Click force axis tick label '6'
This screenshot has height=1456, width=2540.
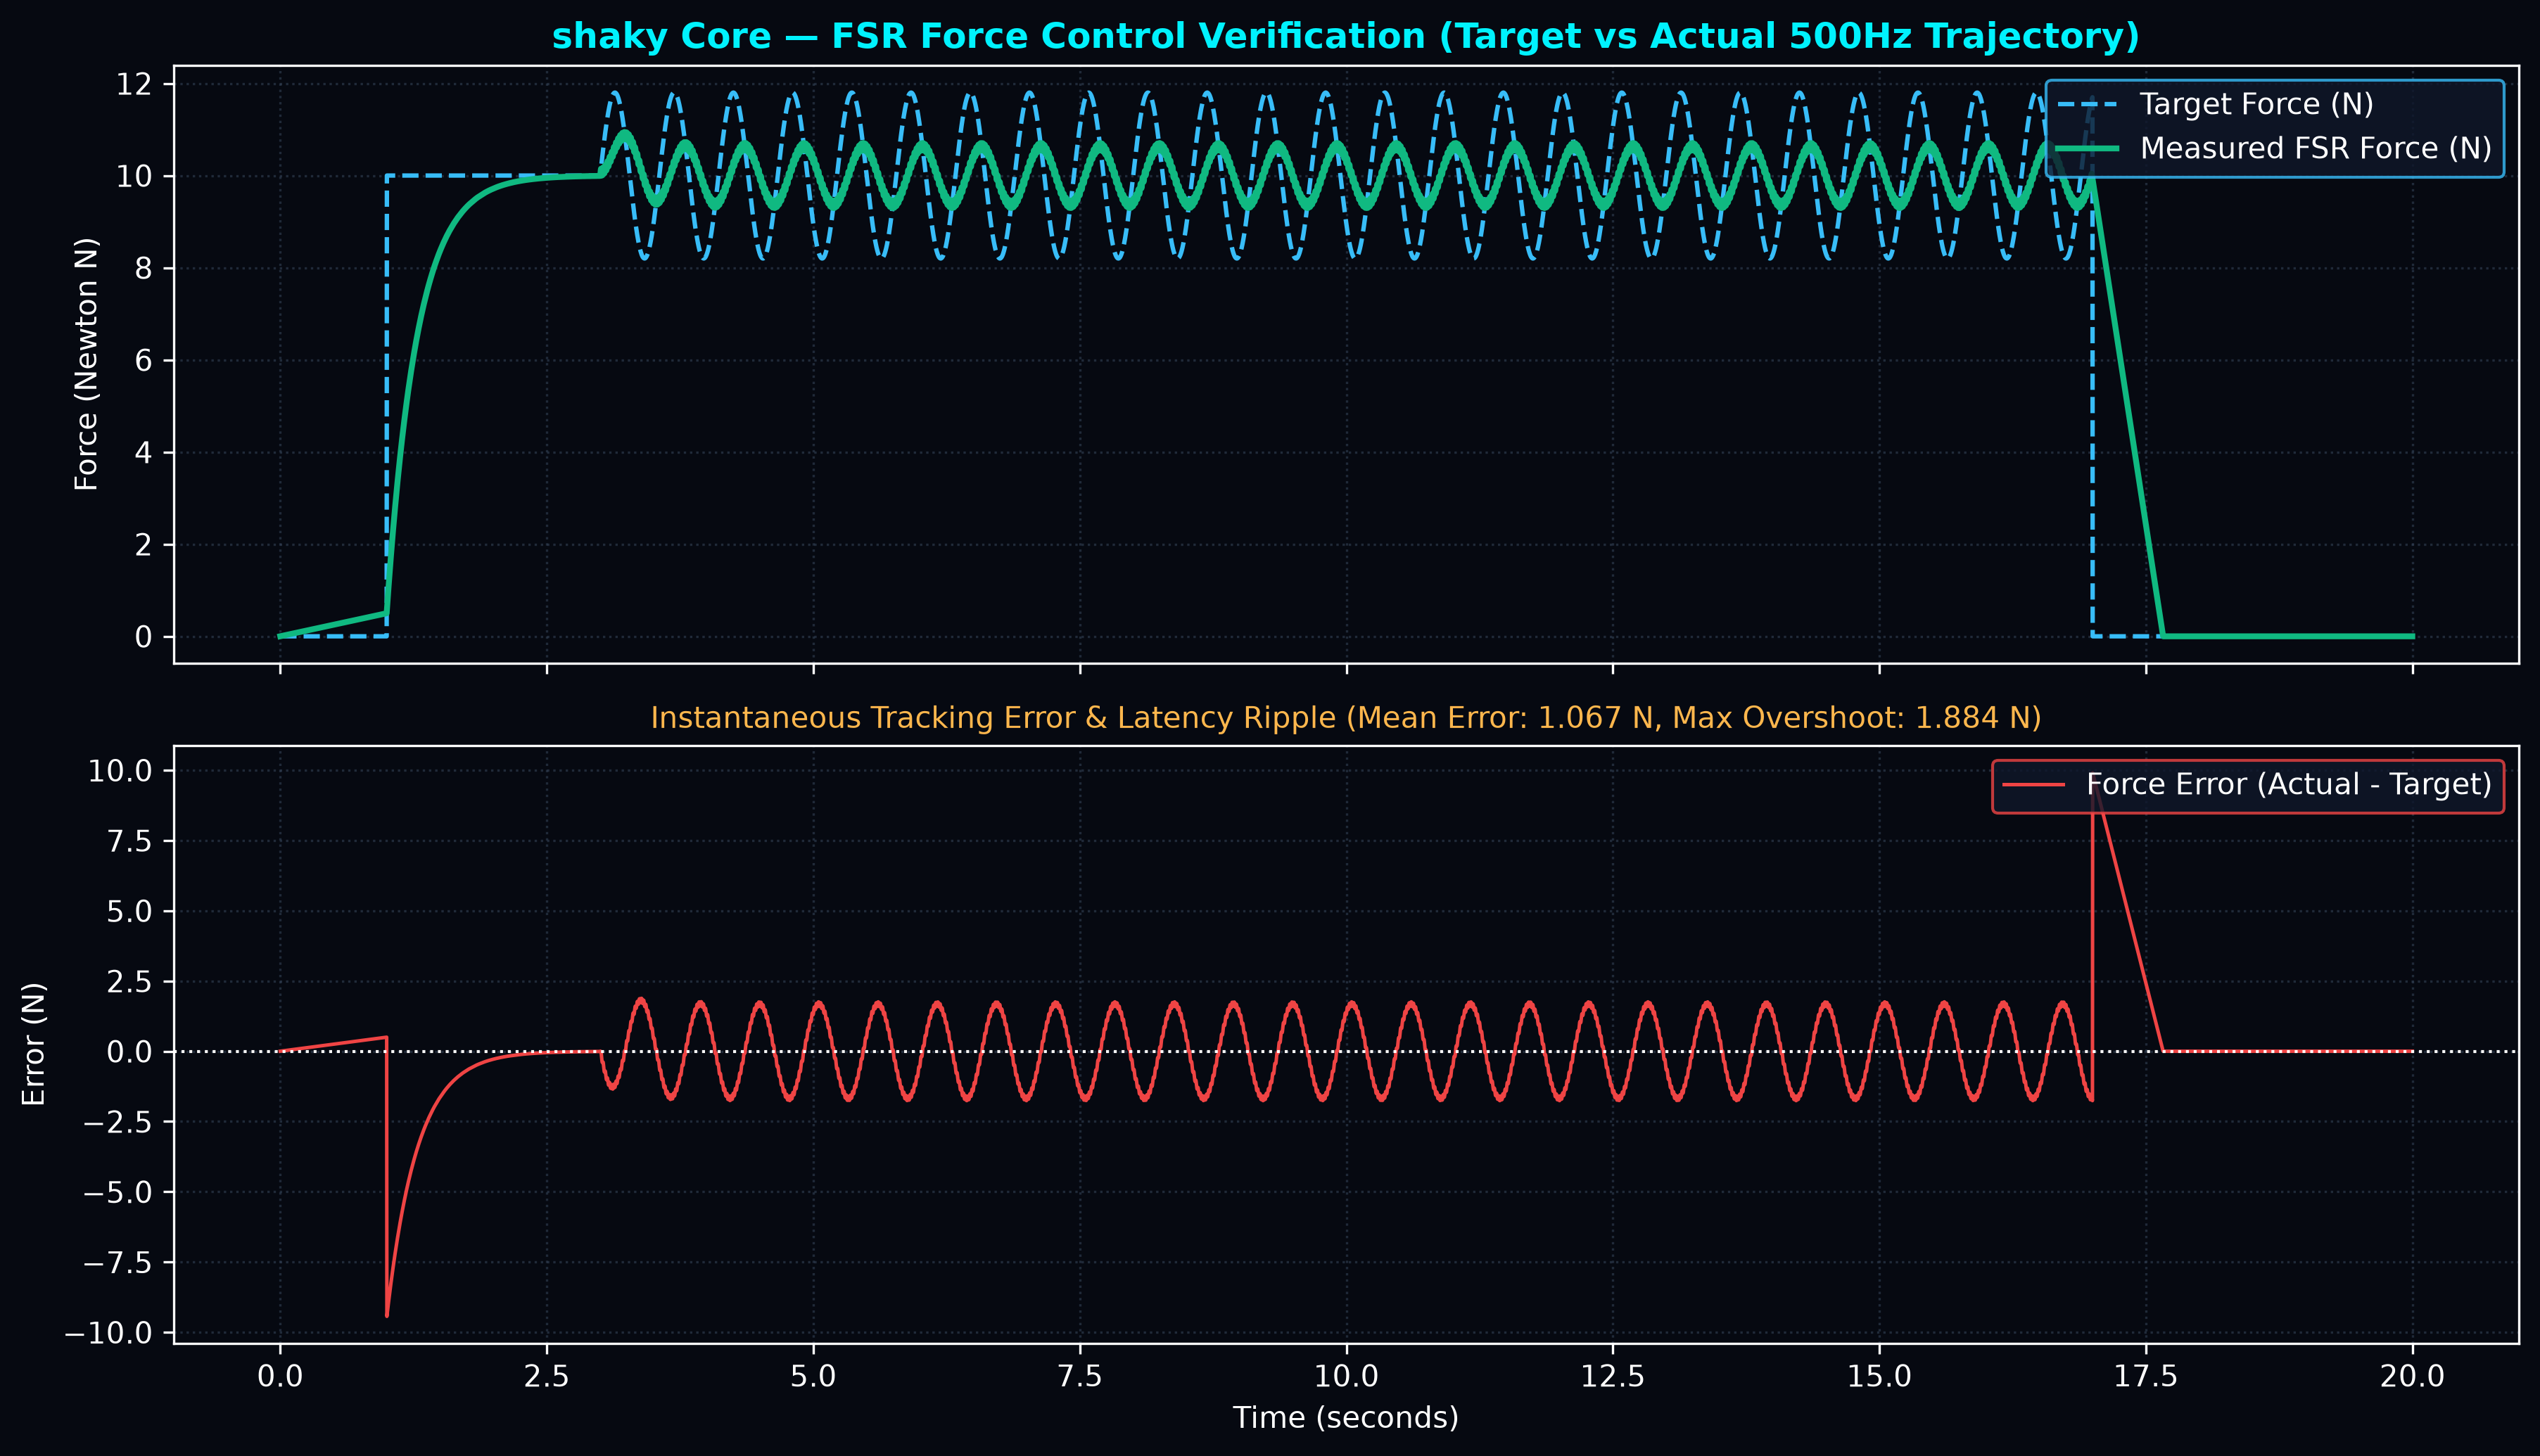point(144,360)
